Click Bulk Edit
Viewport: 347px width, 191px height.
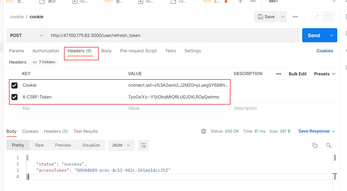[298, 74]
